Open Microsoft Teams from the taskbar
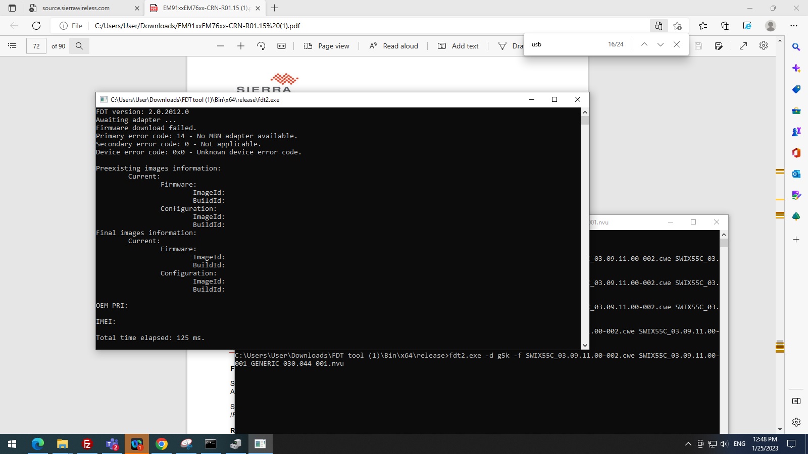Image resolution: width=808 pixels, height=454 pixels. pos(112,444)
